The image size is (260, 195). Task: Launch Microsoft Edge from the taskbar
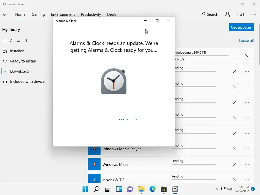[153, 189]
